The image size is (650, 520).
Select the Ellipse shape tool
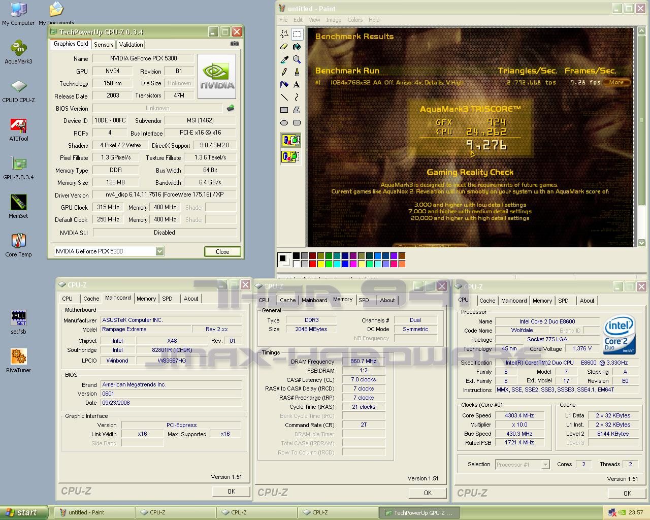[284, 122]
